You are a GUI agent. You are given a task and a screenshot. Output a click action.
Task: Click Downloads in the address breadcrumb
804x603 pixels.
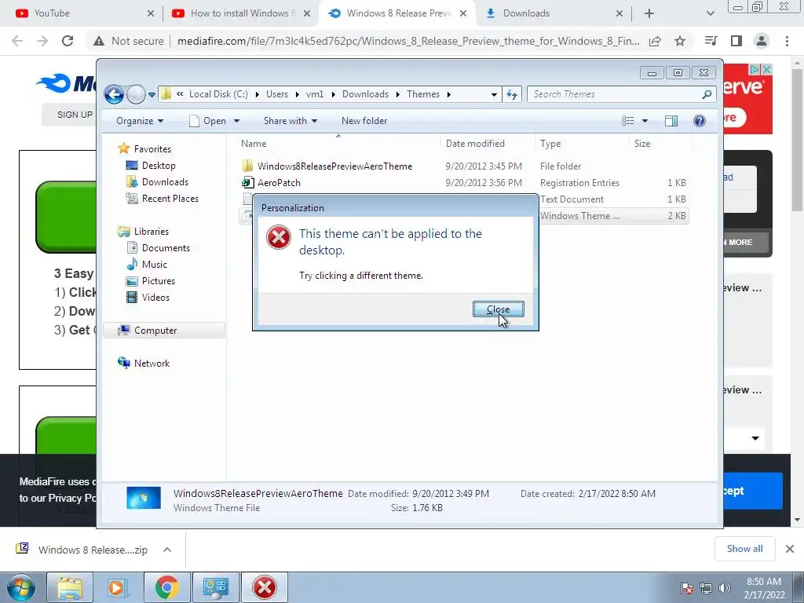[366, 94]
